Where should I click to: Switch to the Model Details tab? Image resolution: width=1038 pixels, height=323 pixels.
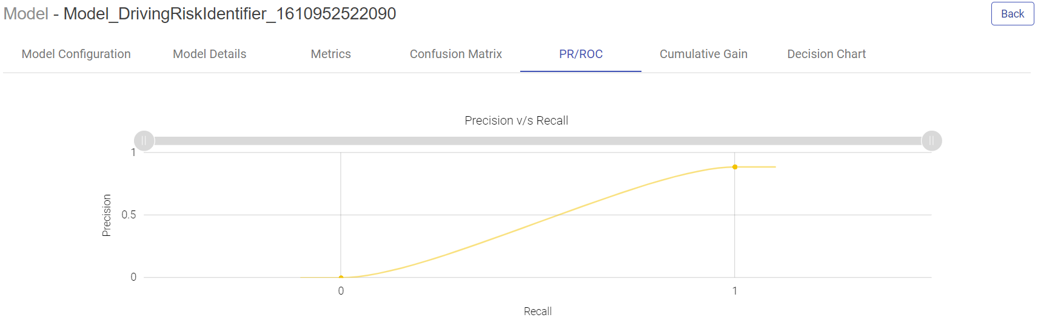210,54
